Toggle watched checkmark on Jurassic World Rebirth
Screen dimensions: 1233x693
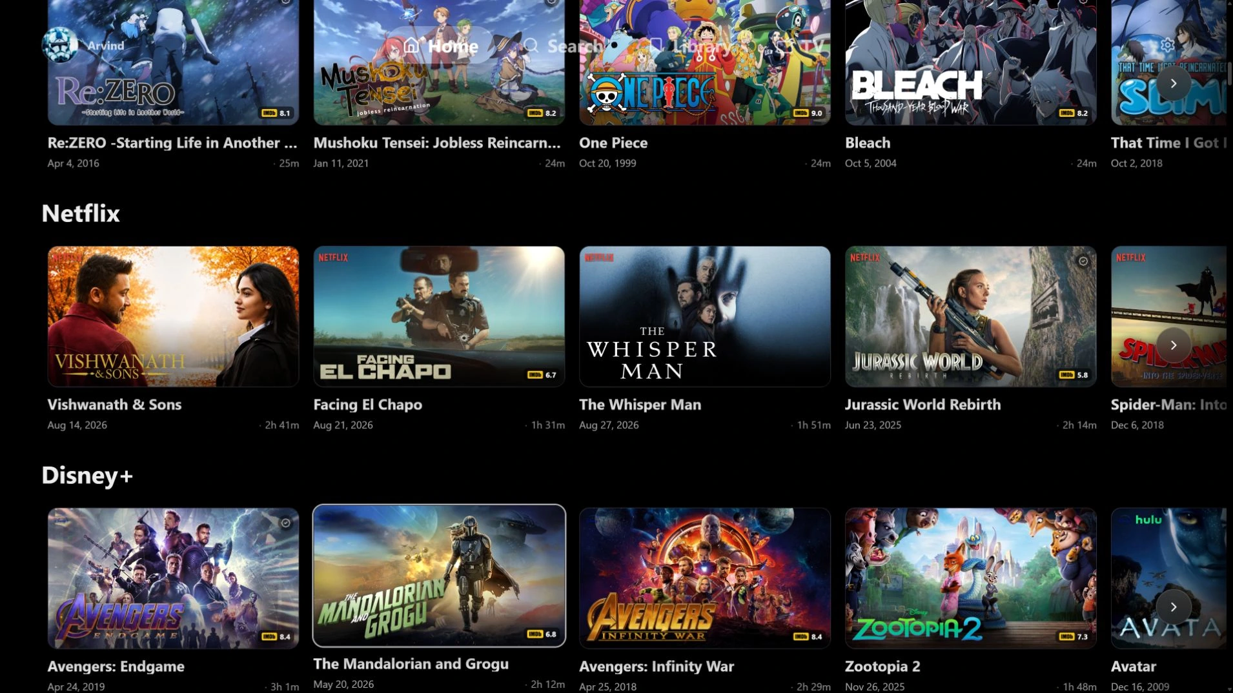(x=1083, y=261)
